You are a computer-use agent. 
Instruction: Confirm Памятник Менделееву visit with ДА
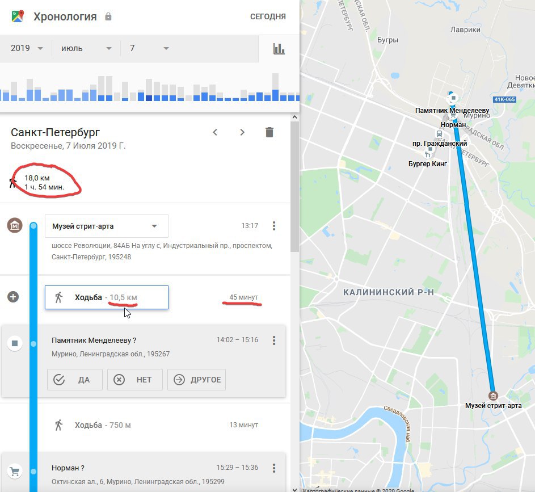point(75,380)
